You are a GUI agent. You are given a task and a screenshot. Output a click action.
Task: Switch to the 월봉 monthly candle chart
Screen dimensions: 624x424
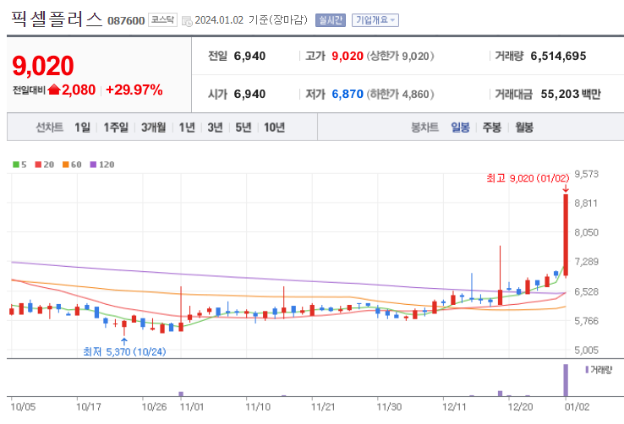tap(524, 128)
